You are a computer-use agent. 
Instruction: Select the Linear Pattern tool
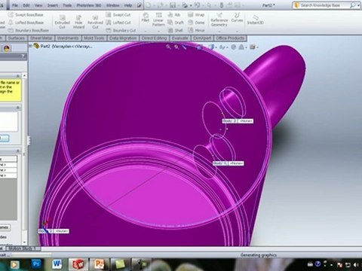(158, 20)
